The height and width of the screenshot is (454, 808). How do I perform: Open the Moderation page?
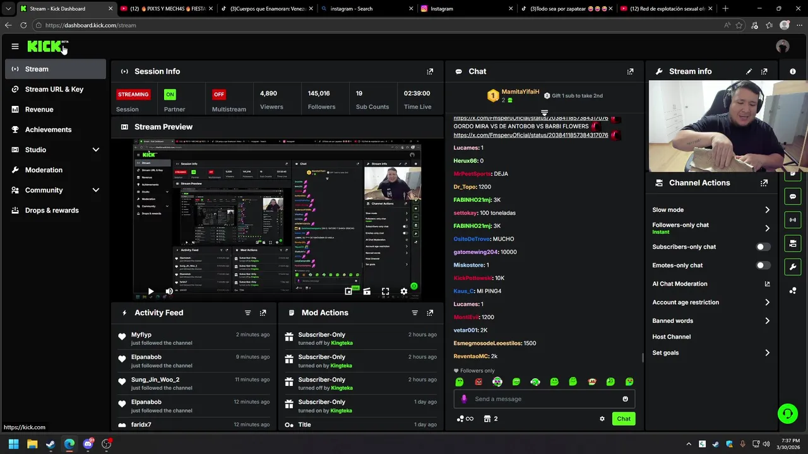[56, 170]
